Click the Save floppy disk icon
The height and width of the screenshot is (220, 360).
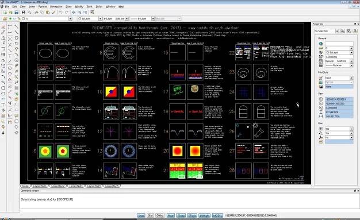coord(16,13)
